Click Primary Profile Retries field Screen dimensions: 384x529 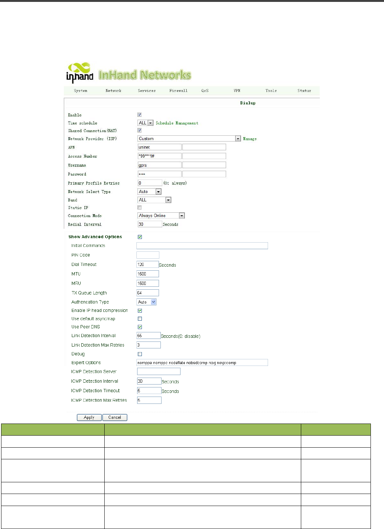point(150,183)
